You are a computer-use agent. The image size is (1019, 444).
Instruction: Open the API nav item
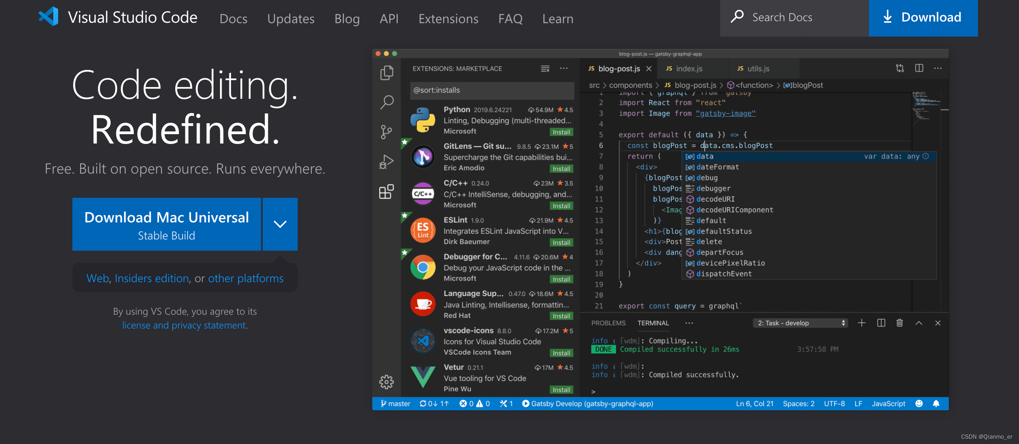(389, 19)
